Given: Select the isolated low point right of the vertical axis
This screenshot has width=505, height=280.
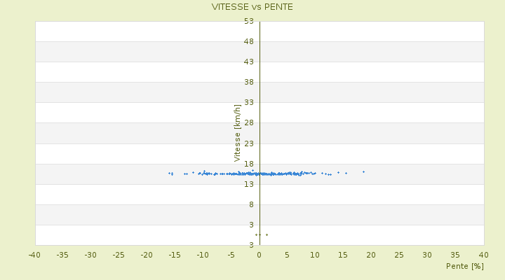Looking at the screenshot, I should click(x=267, y=234).
